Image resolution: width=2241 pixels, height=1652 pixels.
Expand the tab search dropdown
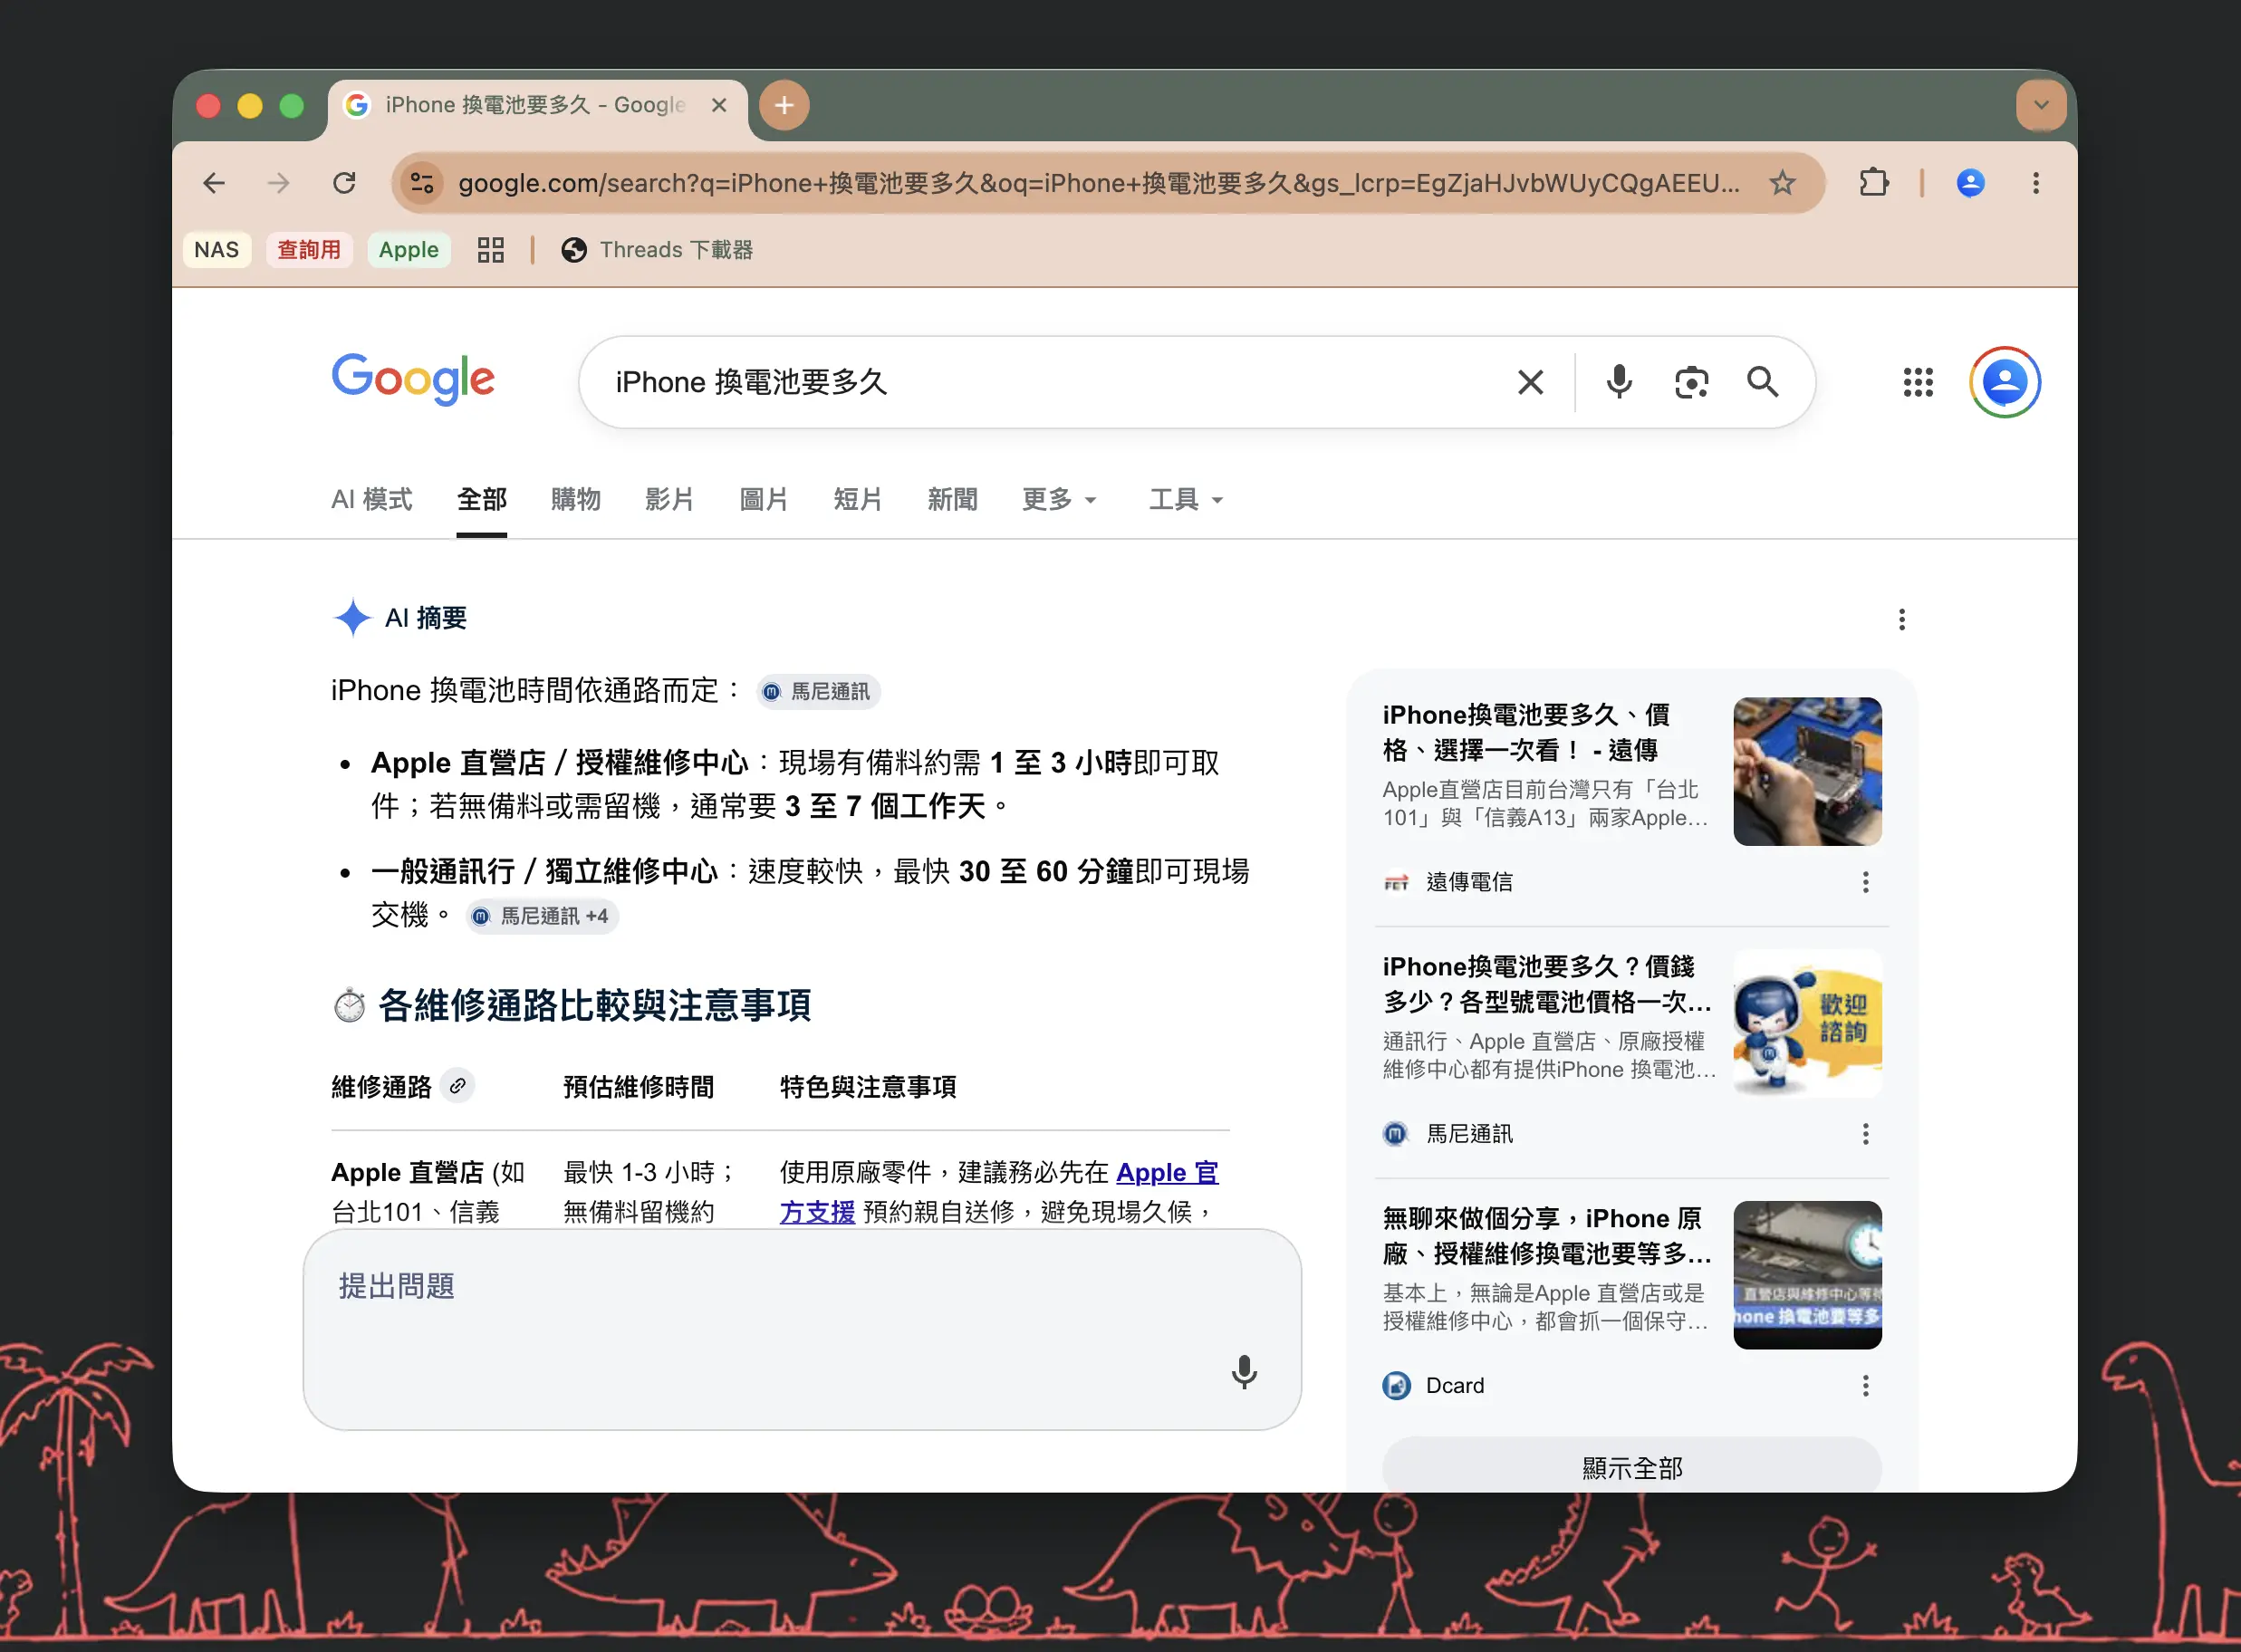pyautogui.click(x=2041, y=105)
